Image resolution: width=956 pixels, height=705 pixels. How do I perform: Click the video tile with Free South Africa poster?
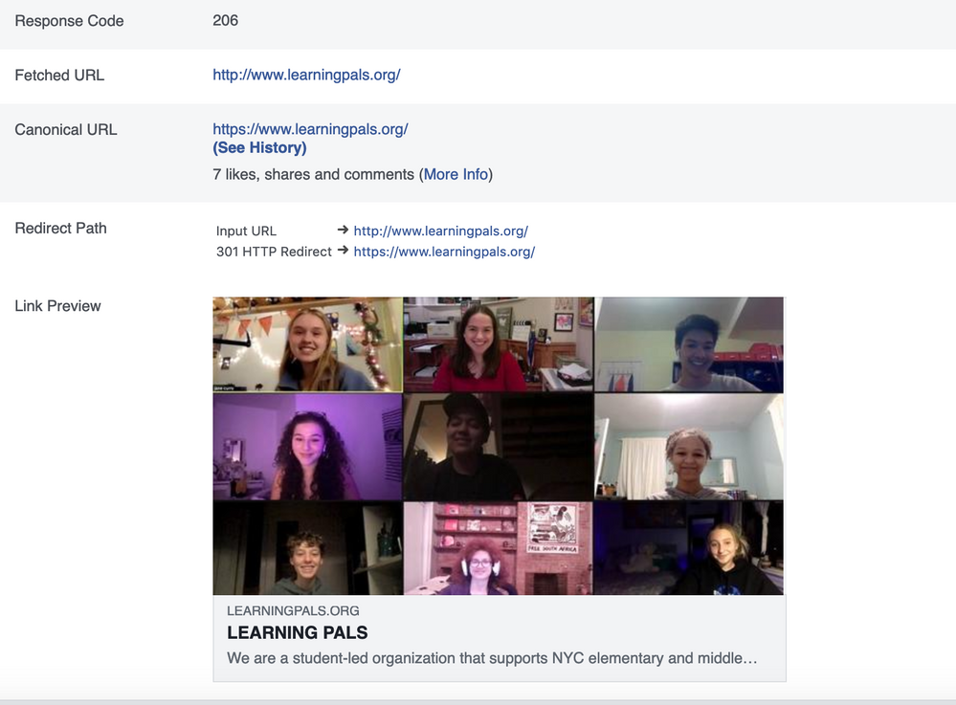[x=498, y=548]
